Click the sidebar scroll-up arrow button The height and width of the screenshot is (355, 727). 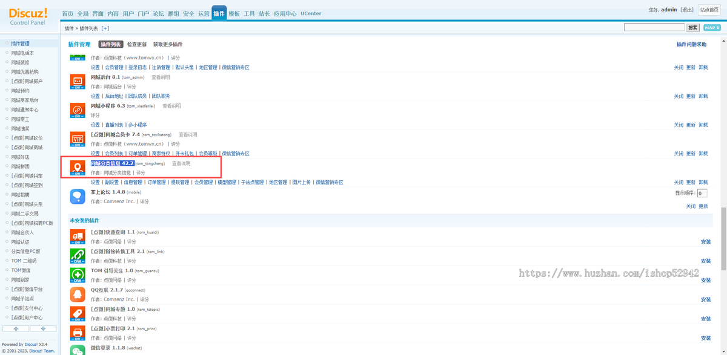(x=16, y=328)
